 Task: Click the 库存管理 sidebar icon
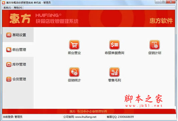pos(9,64)
